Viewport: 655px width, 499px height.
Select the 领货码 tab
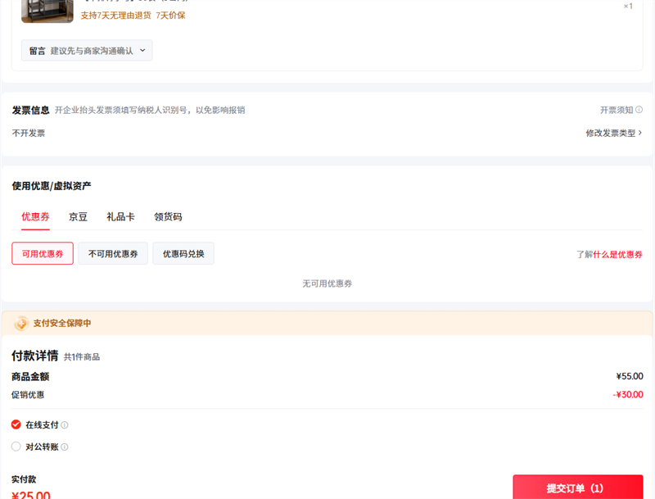(x=168, y=217)
